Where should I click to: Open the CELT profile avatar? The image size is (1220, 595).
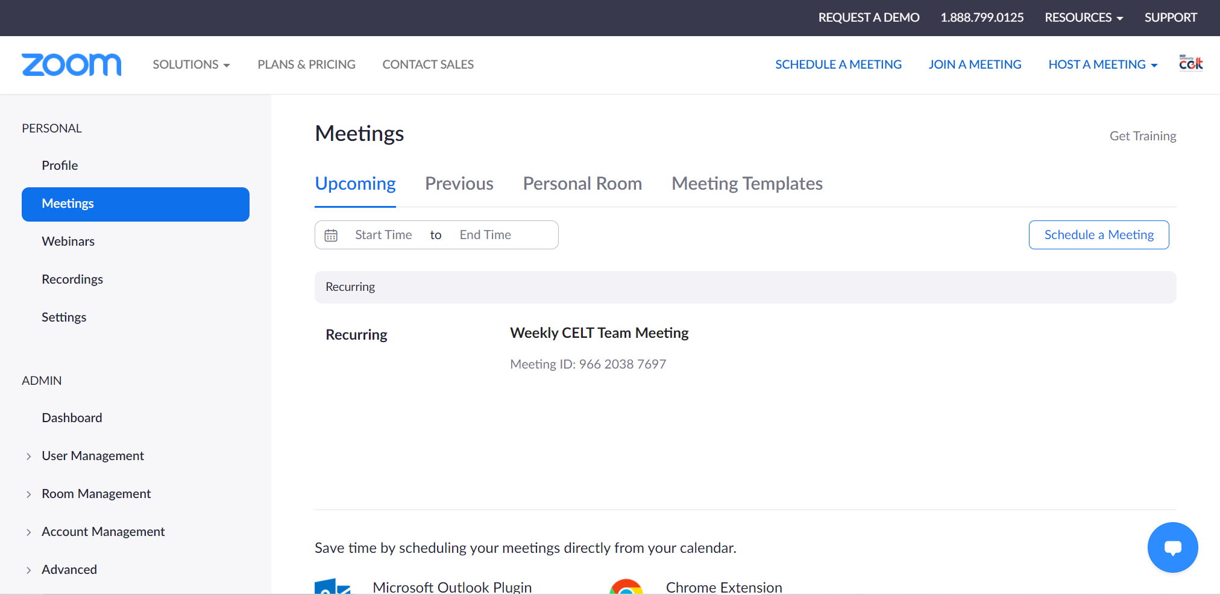1190,63
